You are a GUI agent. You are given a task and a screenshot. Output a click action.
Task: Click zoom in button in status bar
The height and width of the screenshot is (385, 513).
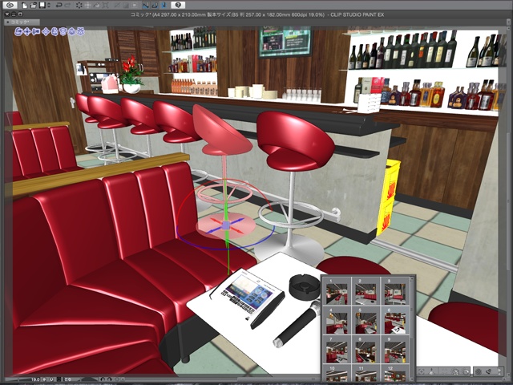(51, 379)
